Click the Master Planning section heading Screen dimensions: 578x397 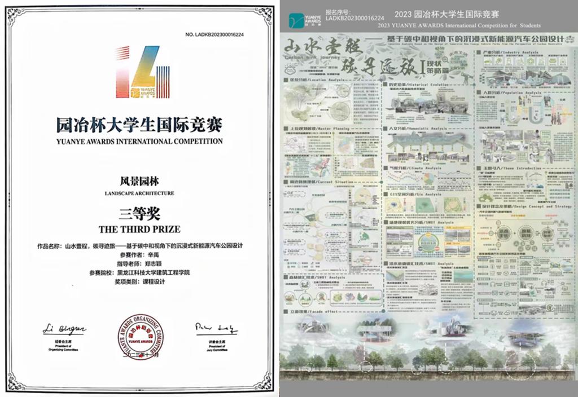tap(310, 129)
